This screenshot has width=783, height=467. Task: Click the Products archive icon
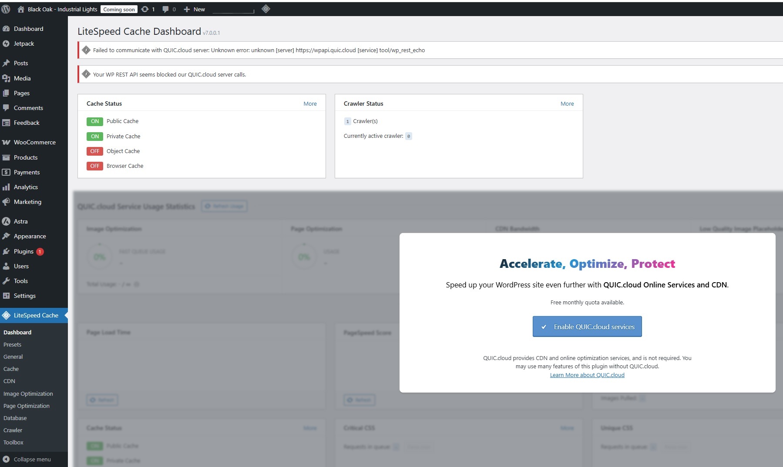pyautogui.click(x=6, y=157)
